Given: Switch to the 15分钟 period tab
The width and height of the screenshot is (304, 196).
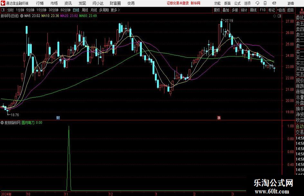Looking at the screenshot, I should 41,10.
